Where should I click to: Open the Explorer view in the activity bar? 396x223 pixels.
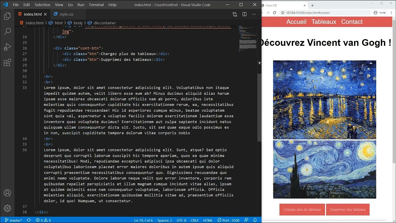(7, 16)
